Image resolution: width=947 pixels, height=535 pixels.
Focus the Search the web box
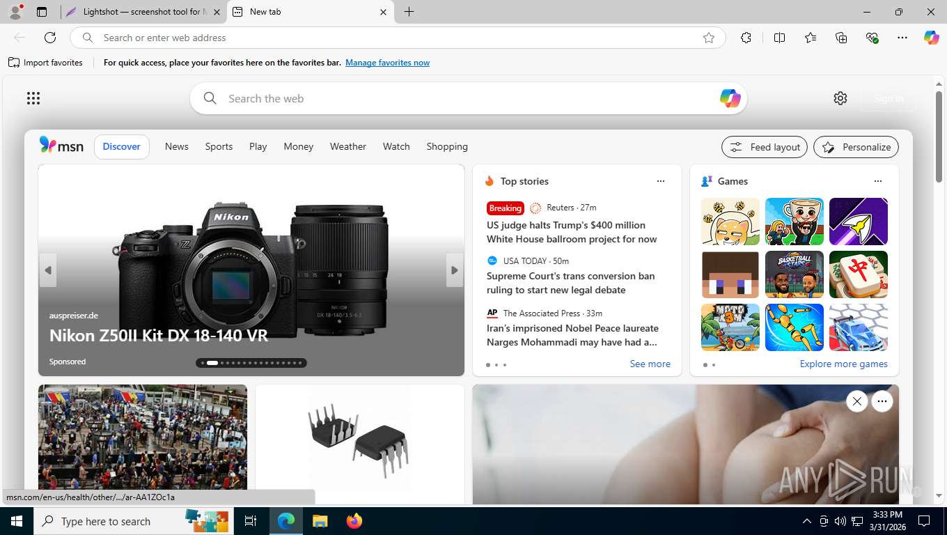468,98
